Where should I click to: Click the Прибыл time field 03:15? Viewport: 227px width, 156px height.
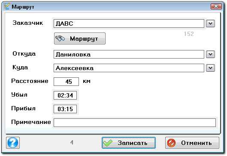(65, 109)
